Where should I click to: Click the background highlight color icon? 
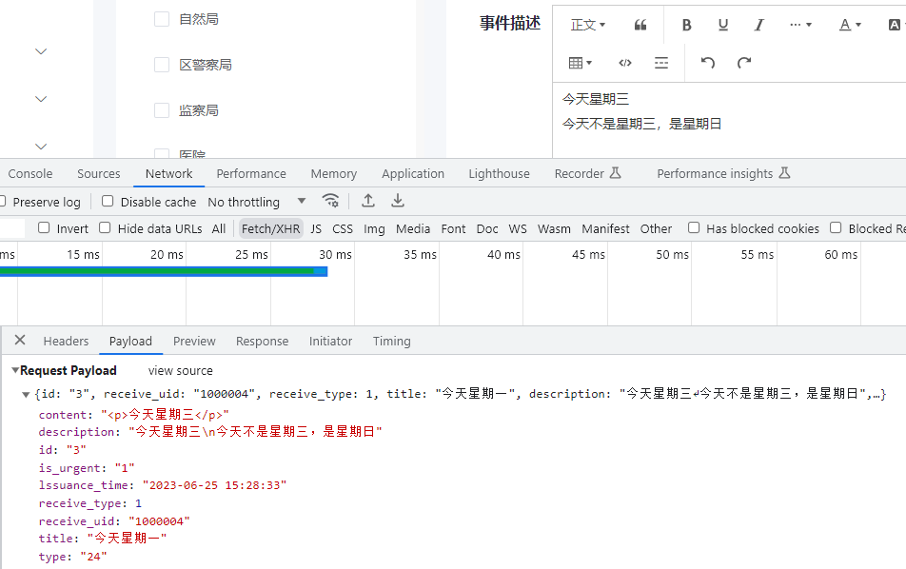[x=895, y=25]
